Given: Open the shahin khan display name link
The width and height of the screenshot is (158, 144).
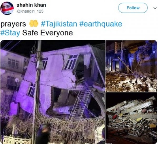Looking at the screenshot, I should (31, 5).
